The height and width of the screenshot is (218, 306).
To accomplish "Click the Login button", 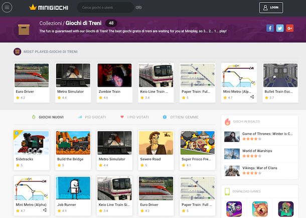I will [x=271, y=8].
